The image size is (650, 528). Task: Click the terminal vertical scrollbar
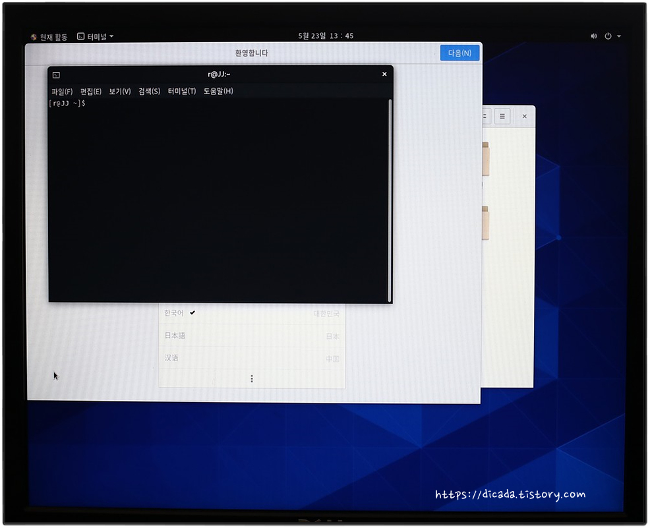pos(390,200)
